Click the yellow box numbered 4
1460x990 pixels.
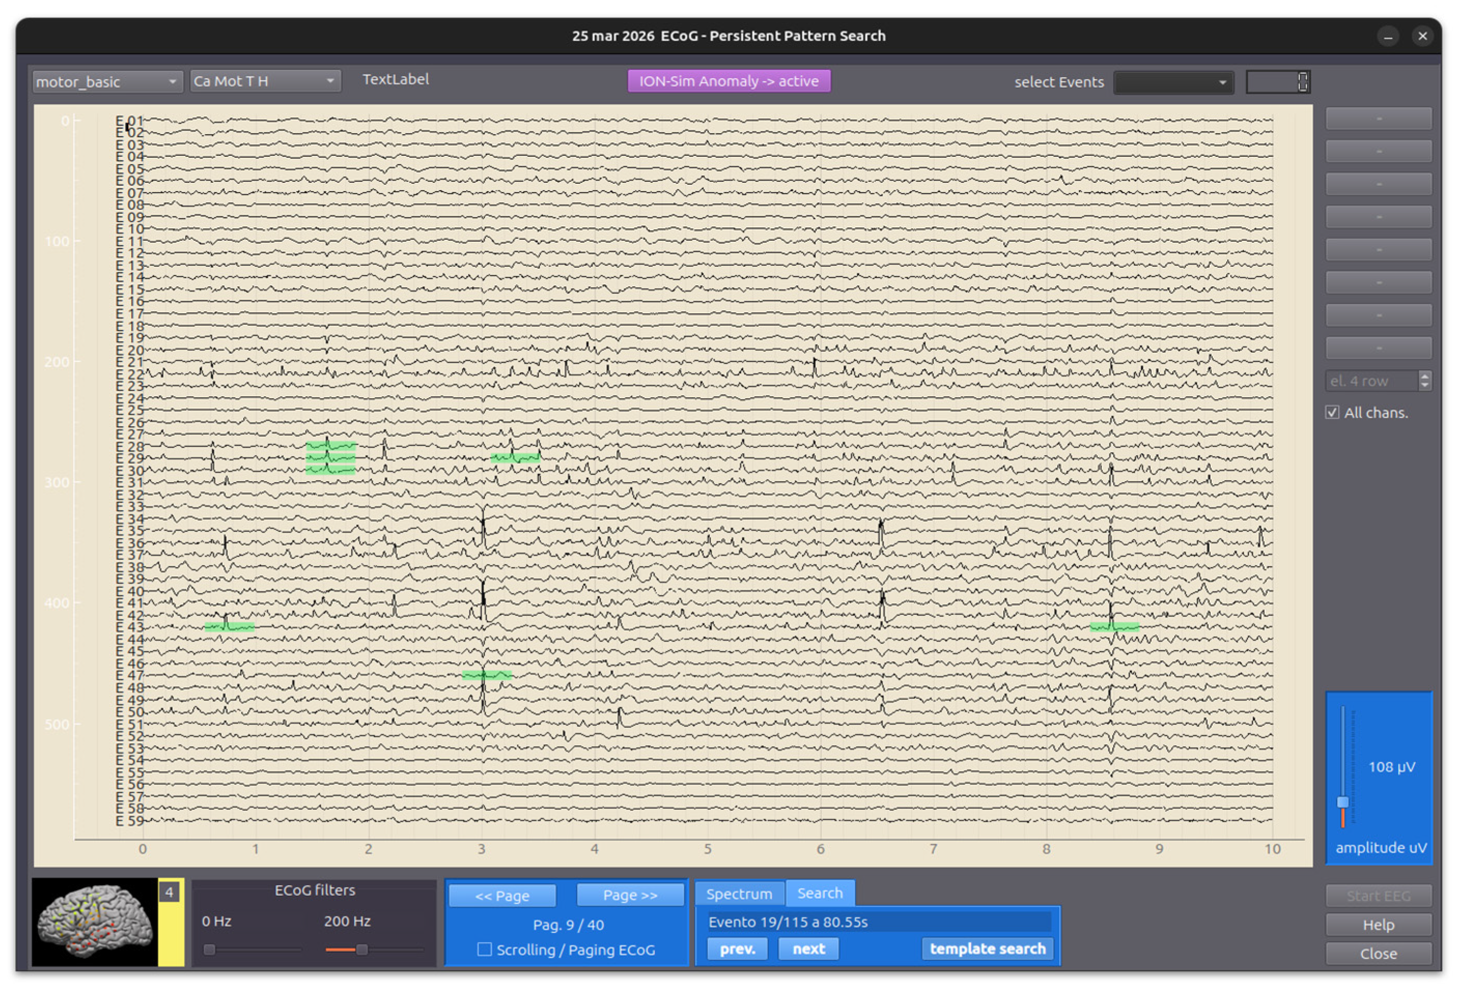[x=169, y=892]
